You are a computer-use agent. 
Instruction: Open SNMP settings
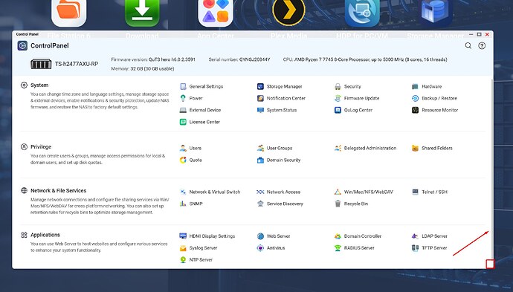coord(191,204)
